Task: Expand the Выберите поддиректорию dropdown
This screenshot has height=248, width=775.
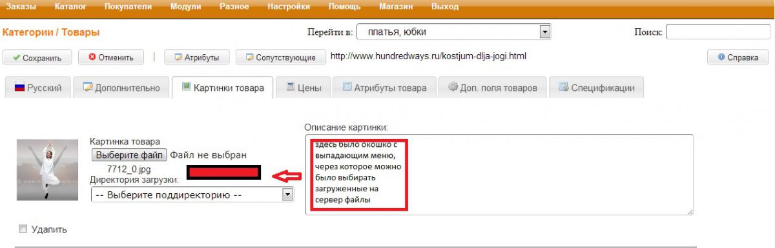Action: click(192, 195)
